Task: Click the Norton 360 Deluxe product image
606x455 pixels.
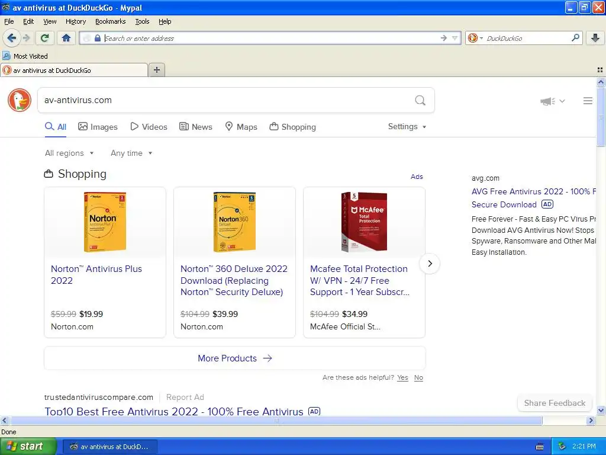Action: click(x=234, y=222)
